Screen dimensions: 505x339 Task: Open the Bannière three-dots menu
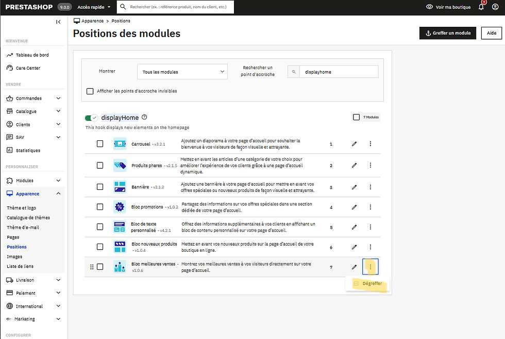[371, 187]
